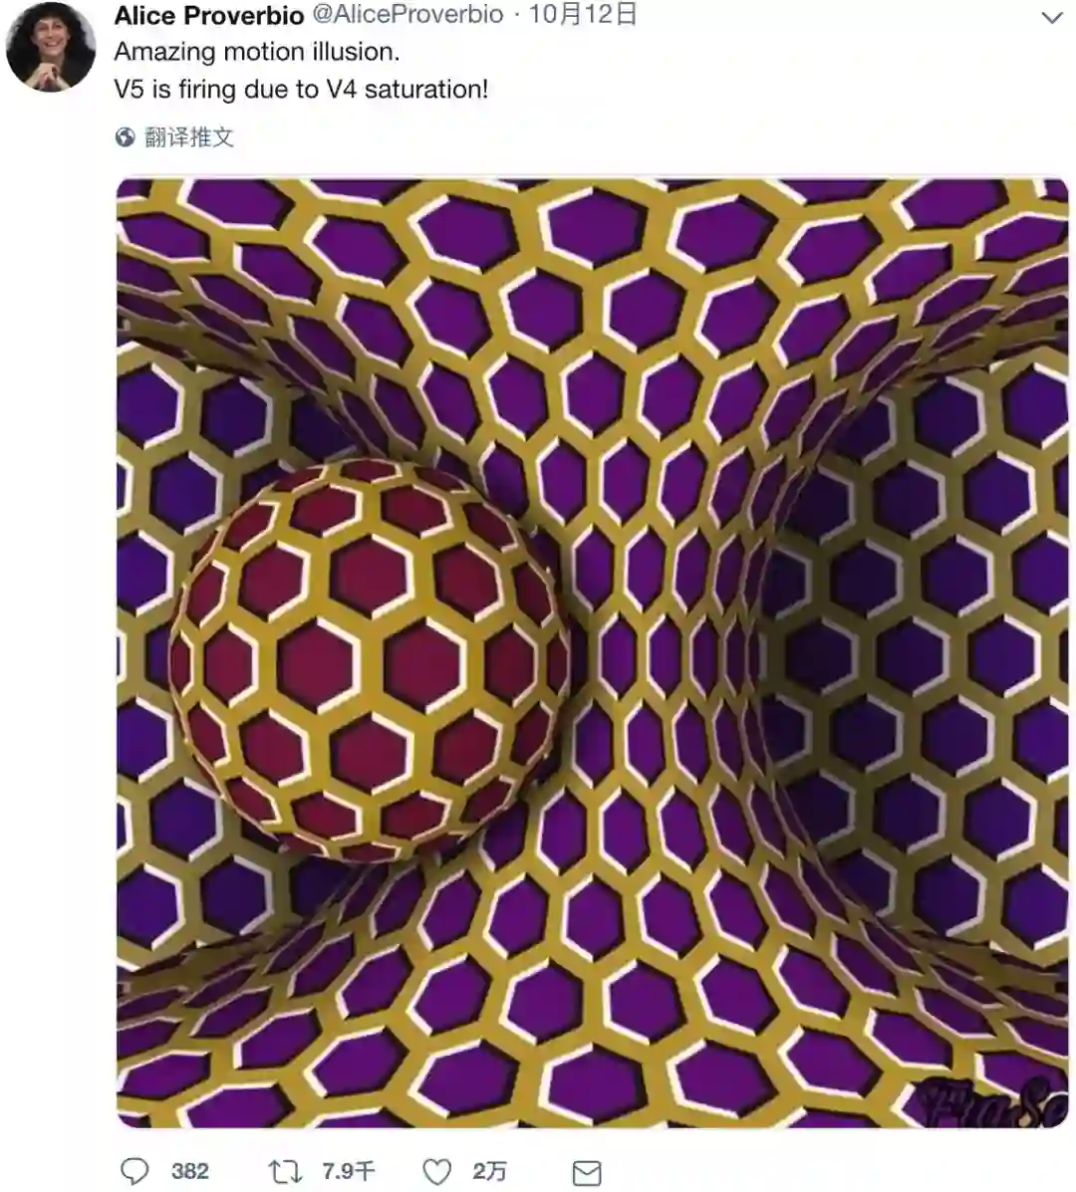Translate the tweet via 翻译推文
This screenshot has width=1076, height=1192.
point(188,137)
